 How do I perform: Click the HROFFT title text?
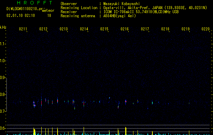click(35, 3)
